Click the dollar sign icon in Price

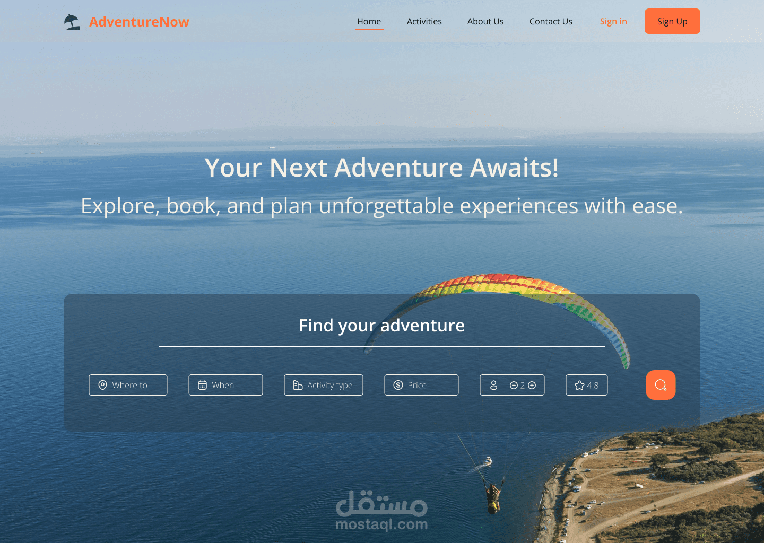pos(398,385)
